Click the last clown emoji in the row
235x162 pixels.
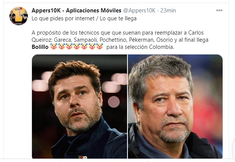tap(100, 47)
